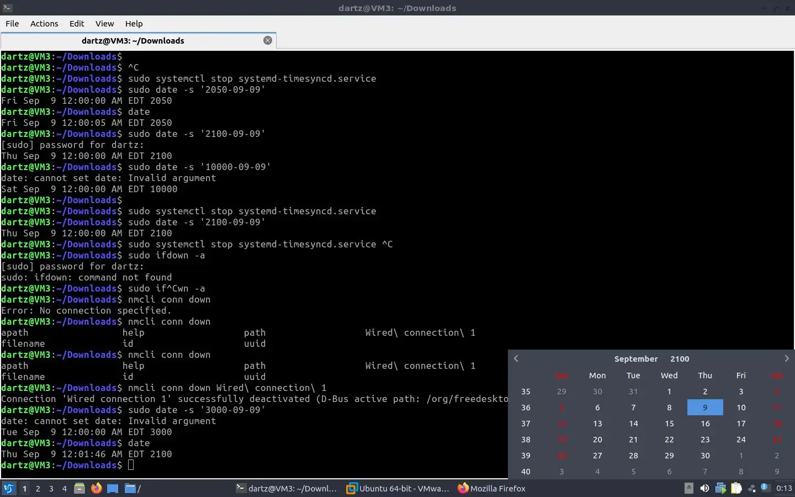Select day 17 in the calendar
795x497 pixels.
[x=741, y=424]
